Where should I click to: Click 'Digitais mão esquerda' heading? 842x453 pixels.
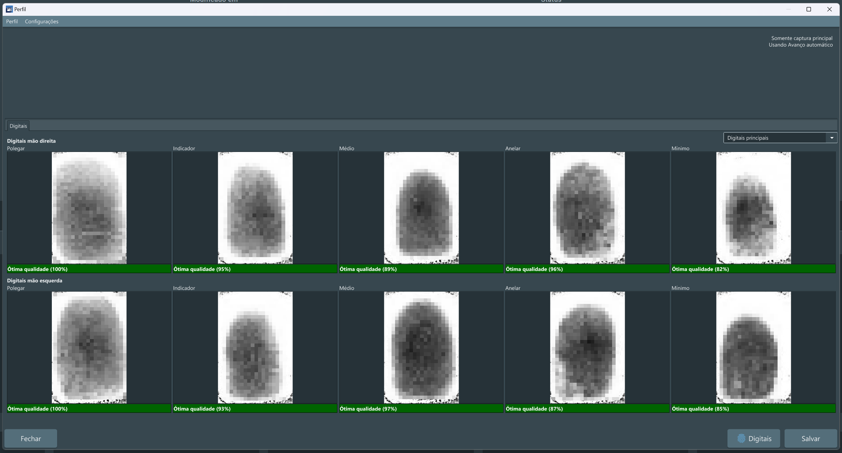click(x=35, y=281)
